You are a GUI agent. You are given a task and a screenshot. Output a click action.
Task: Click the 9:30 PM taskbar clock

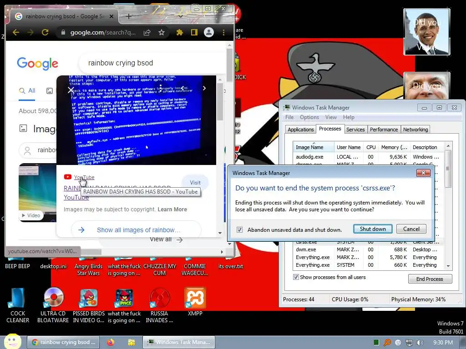[443, 343]
